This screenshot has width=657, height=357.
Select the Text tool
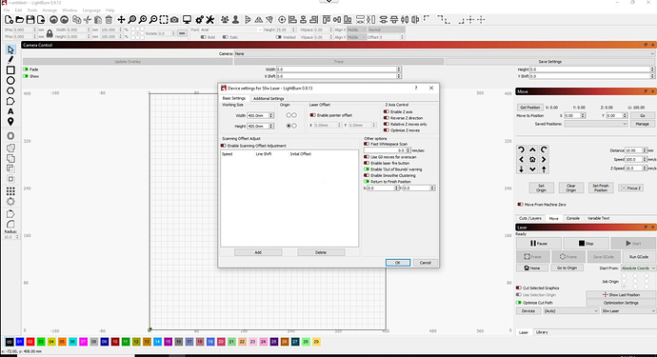pos(10,111)
